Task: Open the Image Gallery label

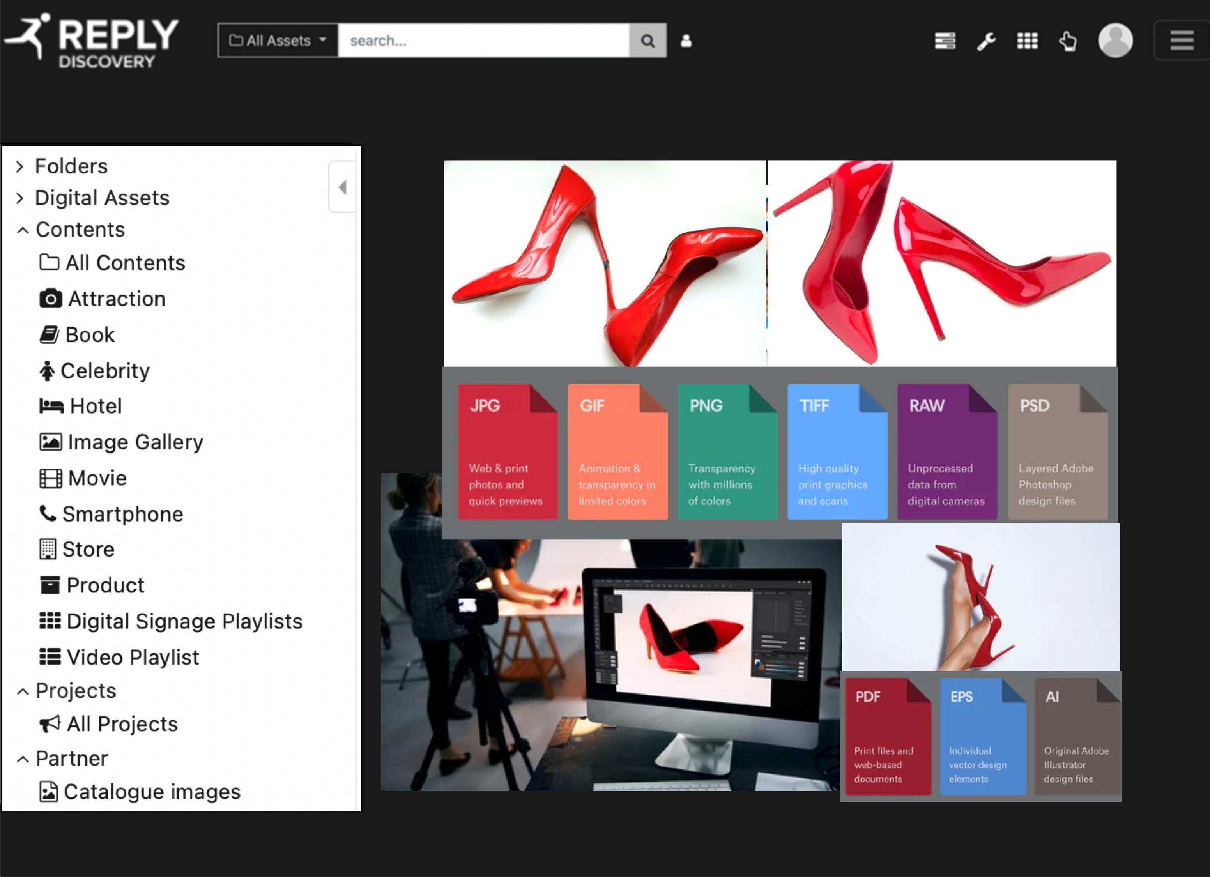Action: (x=136, y=442)
